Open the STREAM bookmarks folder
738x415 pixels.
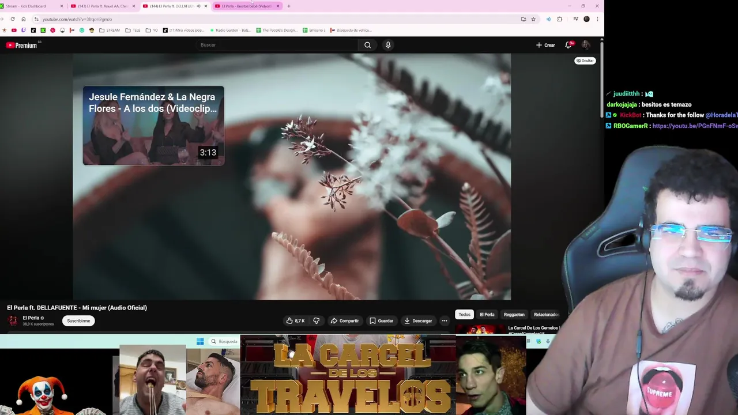point(110,30)
